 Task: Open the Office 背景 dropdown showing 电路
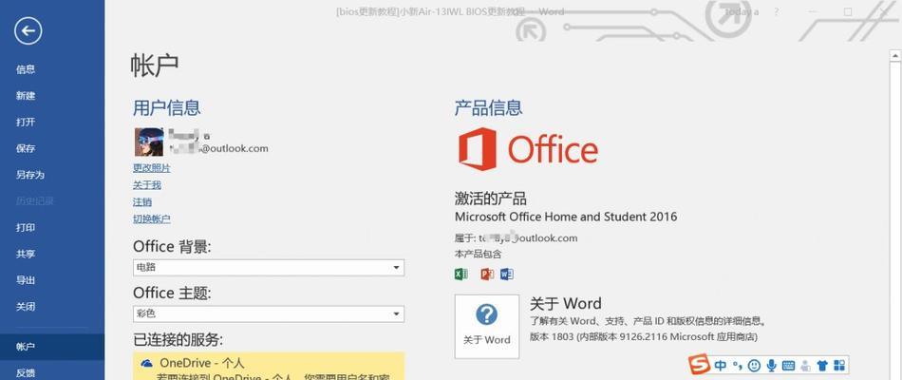[x=269, y=267]
